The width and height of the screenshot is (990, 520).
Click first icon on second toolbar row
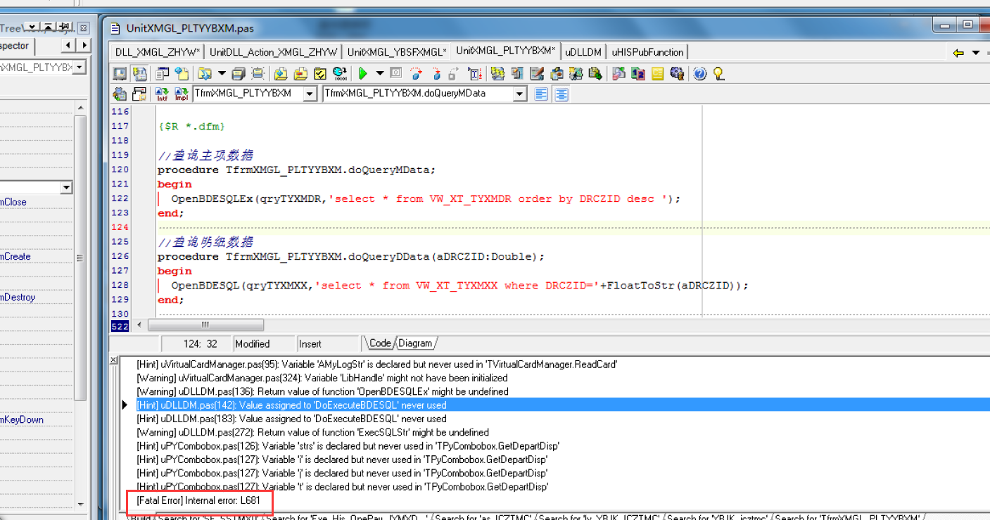coord(120,94)
